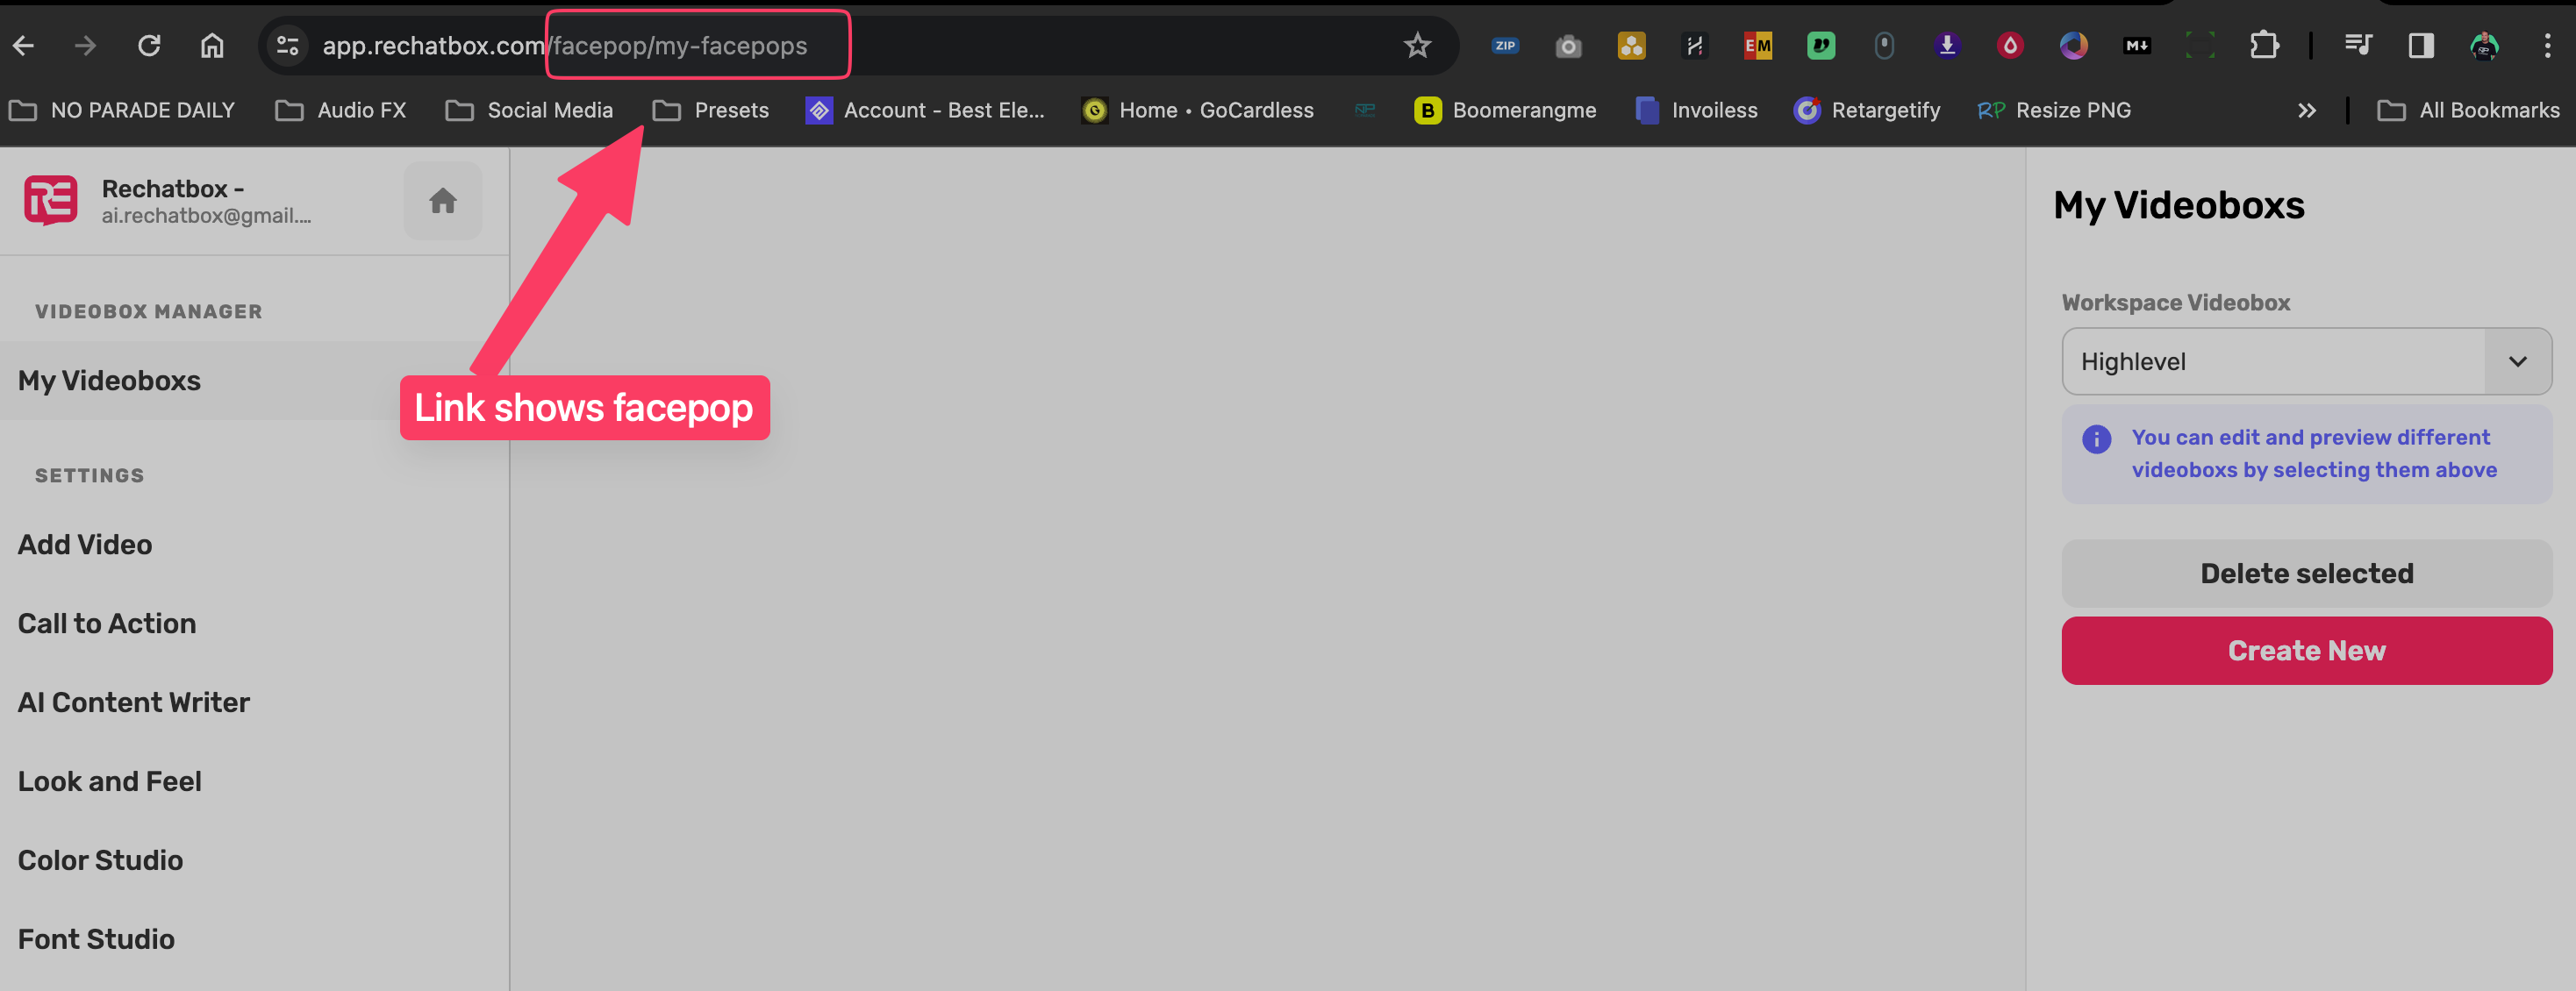Open the mouse-shaped extension icon
Image resolution: width=2576 pixels, height=991 pixels.
click(x=1884, y=46)
